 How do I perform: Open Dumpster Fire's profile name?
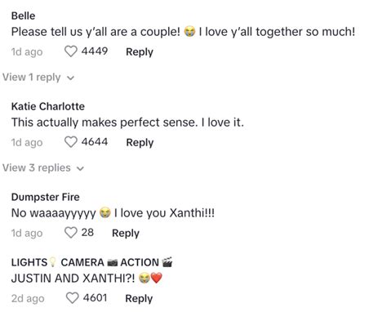46,197
